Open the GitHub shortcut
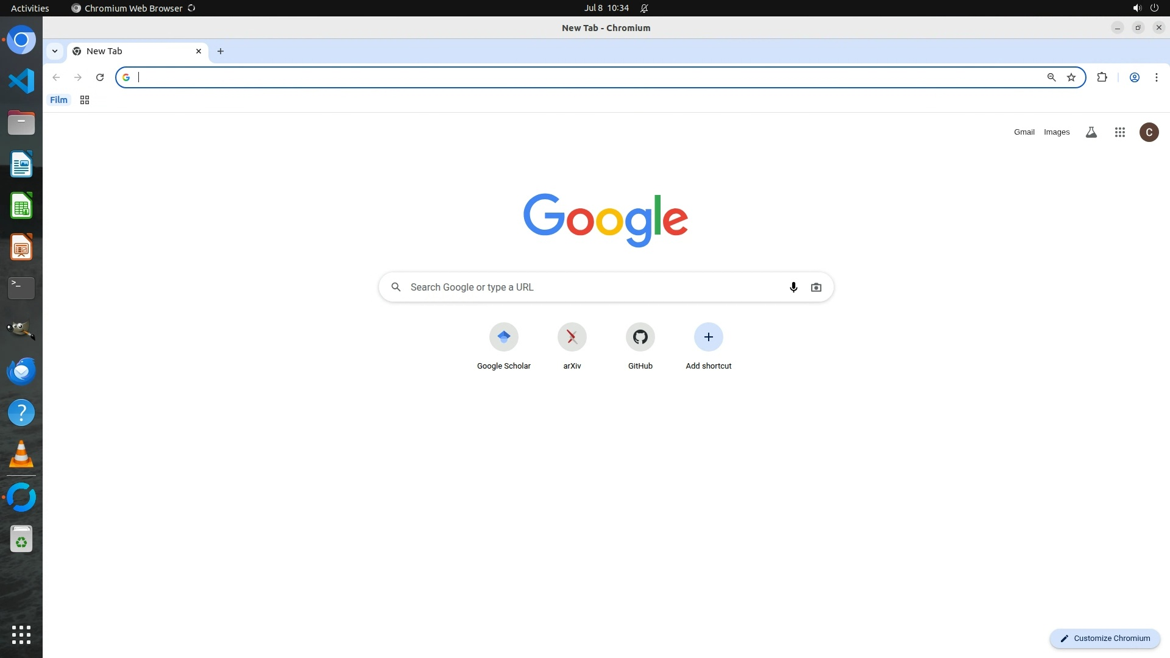The width and height of the screenshot is (1170, 658). point(640,345)
